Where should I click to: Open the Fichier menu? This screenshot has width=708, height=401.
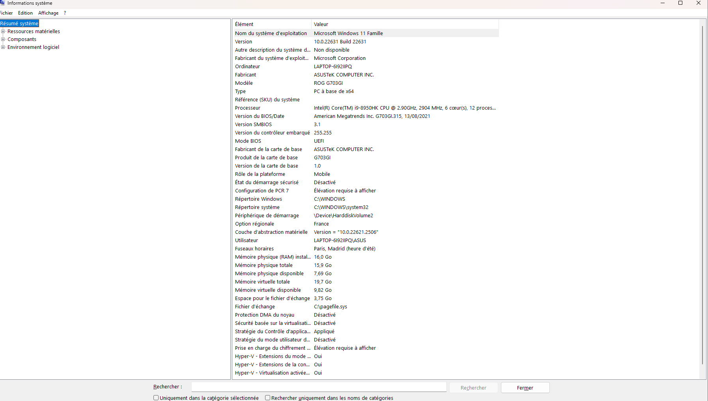pos(6,13)
